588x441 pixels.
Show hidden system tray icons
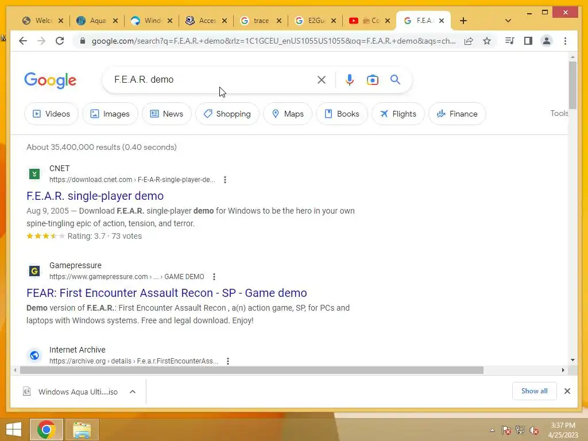coord(492,430)
